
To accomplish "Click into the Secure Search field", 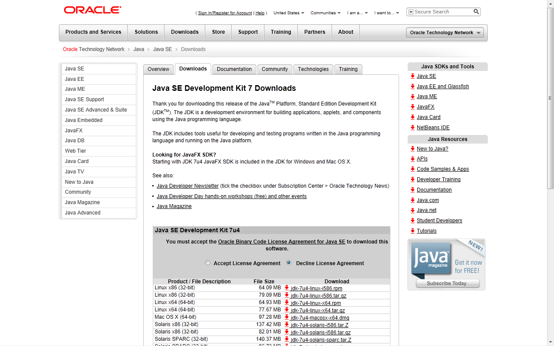I will (443, 12).
